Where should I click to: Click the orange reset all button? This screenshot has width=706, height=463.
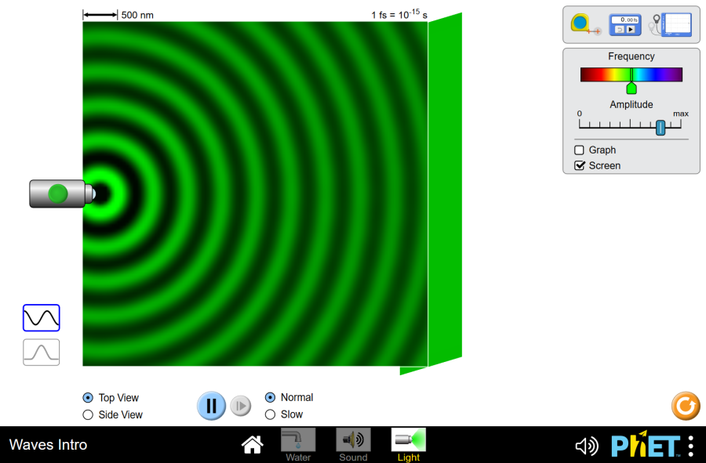(685, 406)
